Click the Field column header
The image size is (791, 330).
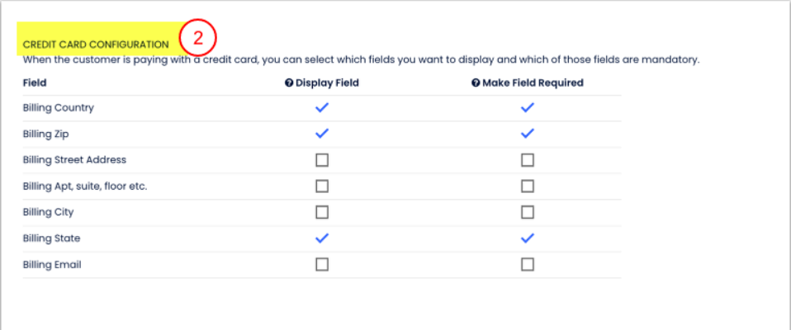(x=35, y=82)
